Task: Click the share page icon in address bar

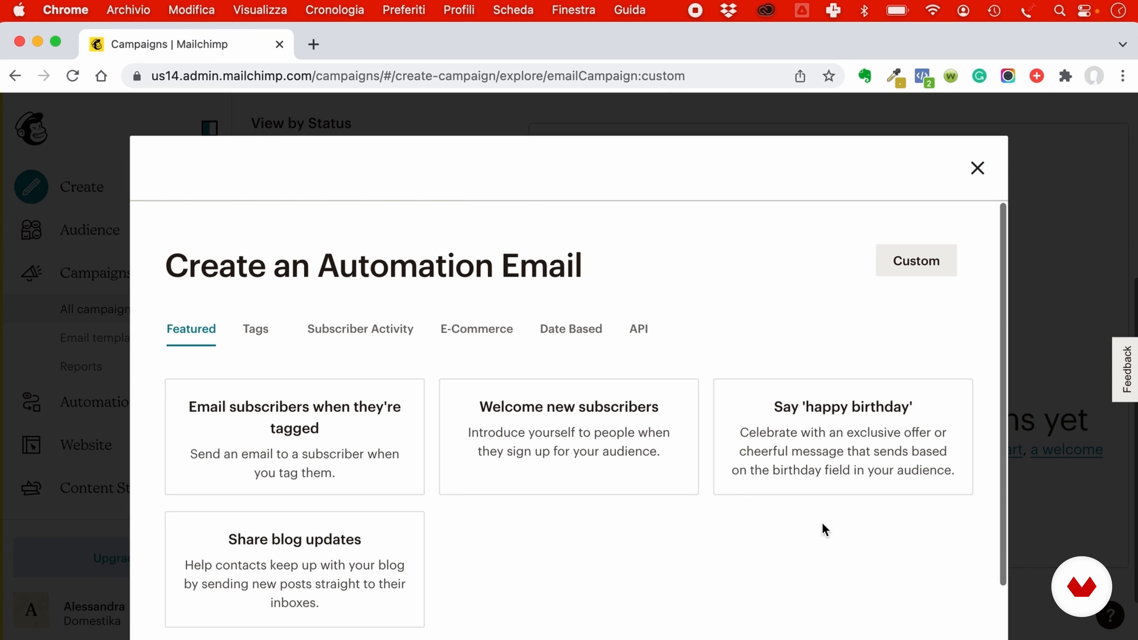Action: click(x=800, y=76)
